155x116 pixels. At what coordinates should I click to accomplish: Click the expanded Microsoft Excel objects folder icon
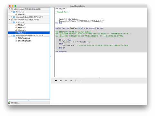pos(14,35)
